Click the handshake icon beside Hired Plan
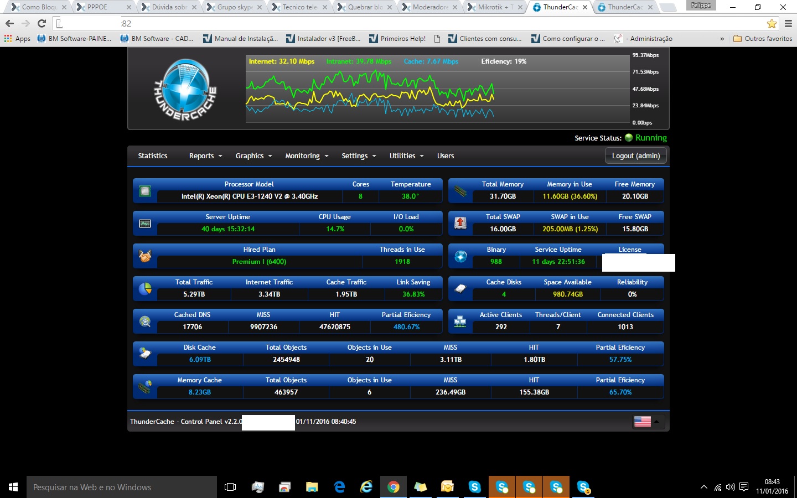Viewport: 797px width, 498px height. coord(145,256)
